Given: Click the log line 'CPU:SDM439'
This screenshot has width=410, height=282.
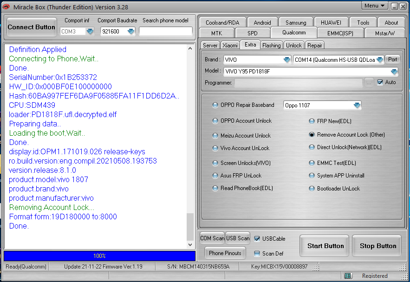Looking at the screenshot, I should pyautogui.click(x=32, y=105).
